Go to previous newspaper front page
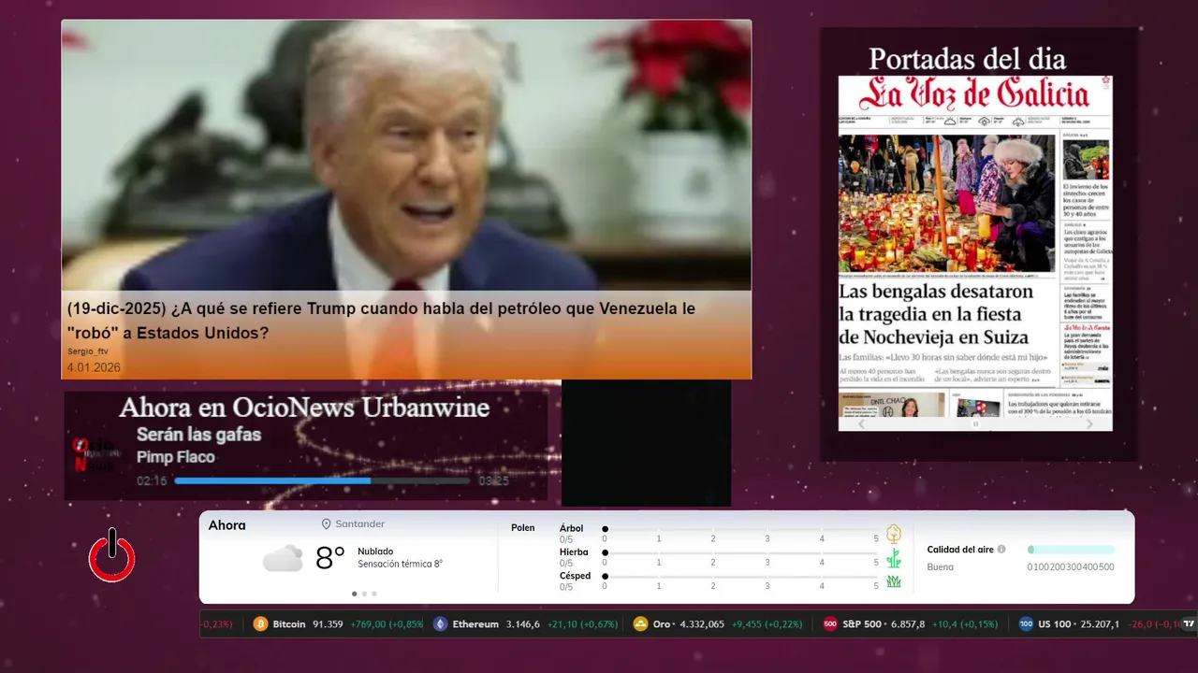The height and width of the screenshot is (673, 1198). [x=862, y=423]
